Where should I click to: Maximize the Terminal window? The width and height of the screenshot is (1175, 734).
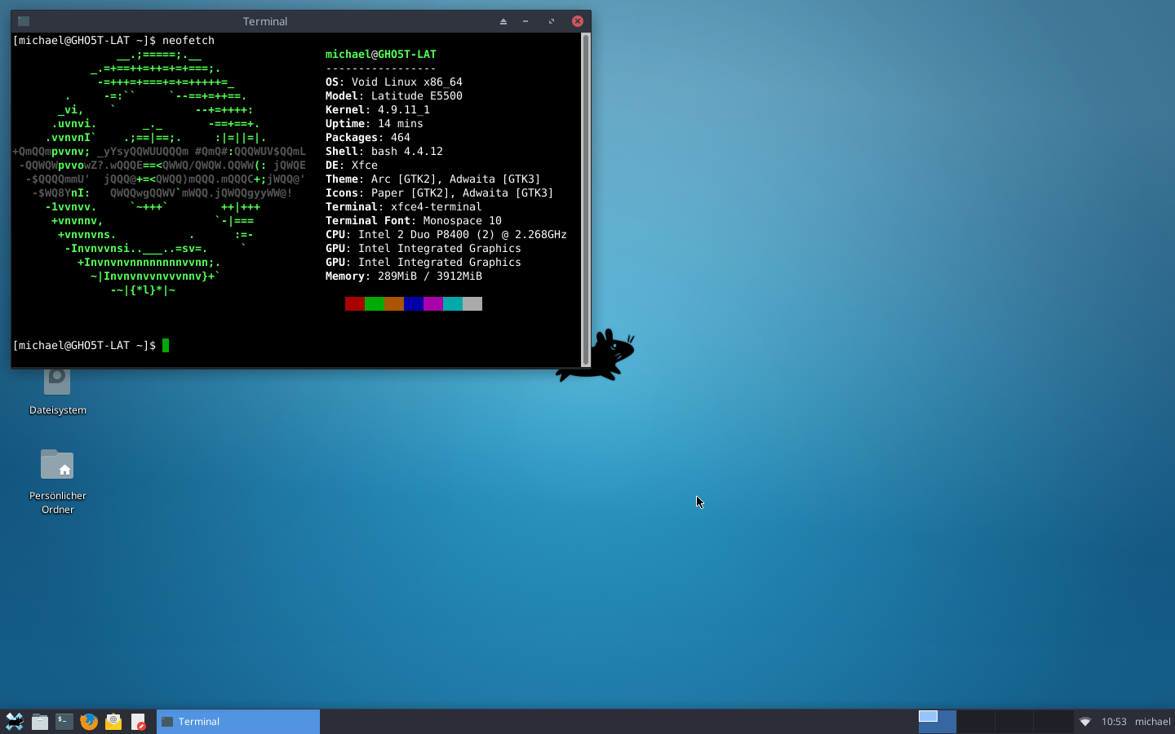[552, 21]
